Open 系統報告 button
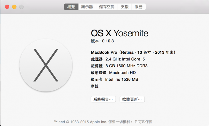Screen dimensions: 209x126 tap(103, 99)
